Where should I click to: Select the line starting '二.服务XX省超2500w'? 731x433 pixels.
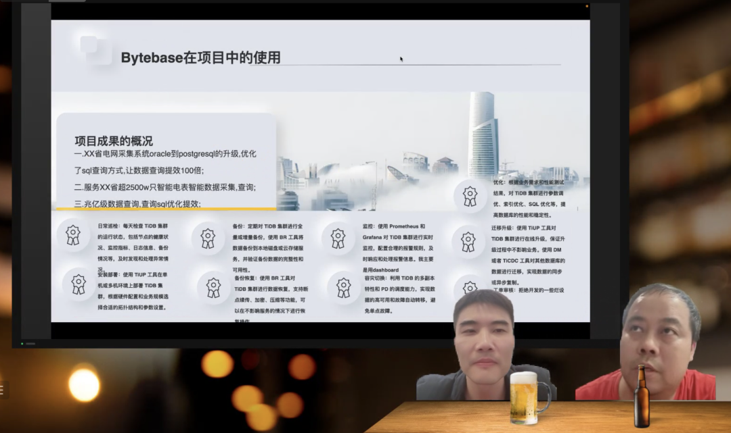coord(165,187)
